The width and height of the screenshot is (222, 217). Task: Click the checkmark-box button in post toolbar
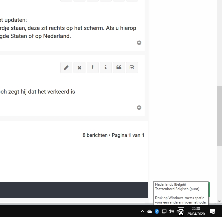pos(132,68)
